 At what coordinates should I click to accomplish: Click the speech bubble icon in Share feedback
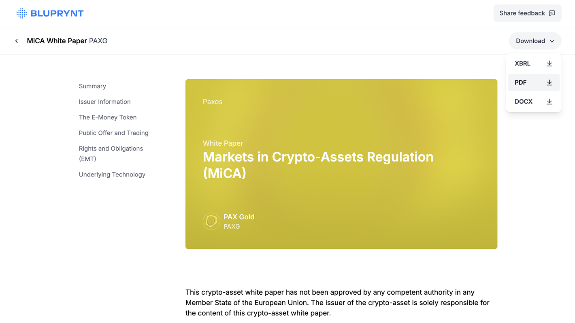(552, 13)
